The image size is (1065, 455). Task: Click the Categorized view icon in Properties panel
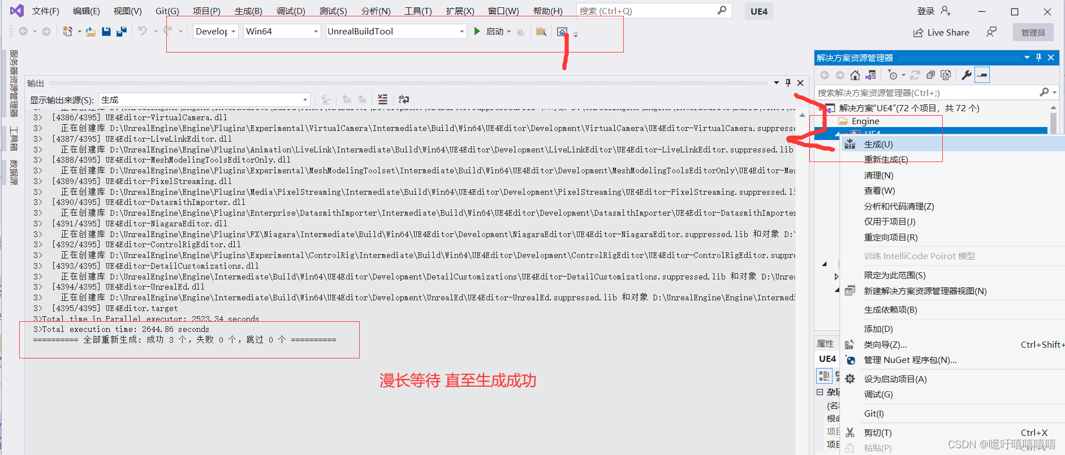(824, 376)
